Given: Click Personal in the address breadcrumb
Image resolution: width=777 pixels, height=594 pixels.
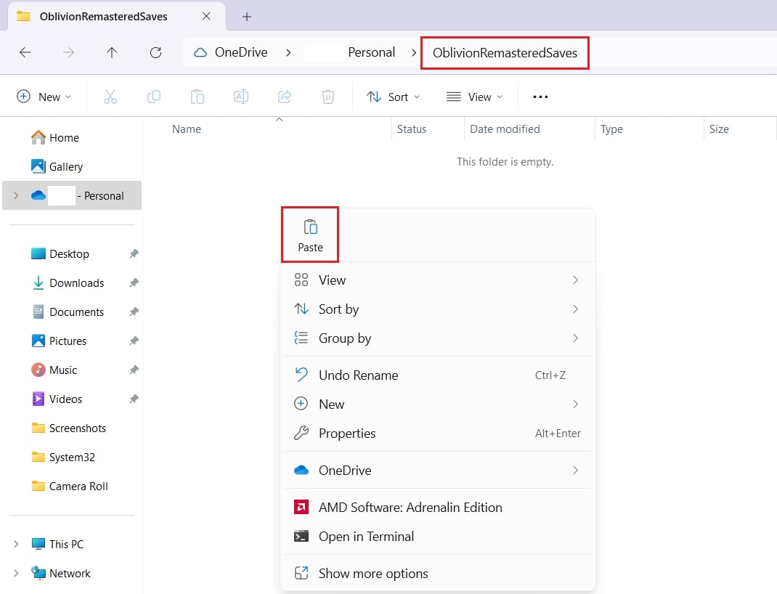Looking at the screenshot, I should [371, 52].
